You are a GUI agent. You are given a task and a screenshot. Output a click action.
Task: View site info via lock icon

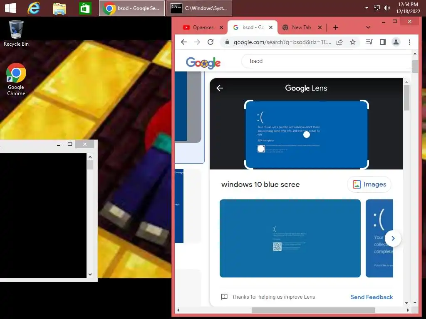click(227, 42)
